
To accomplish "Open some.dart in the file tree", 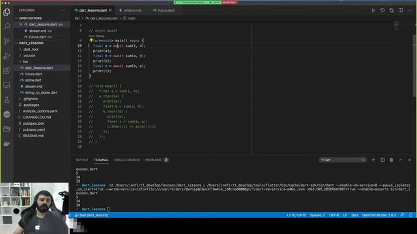I will 33,80.
